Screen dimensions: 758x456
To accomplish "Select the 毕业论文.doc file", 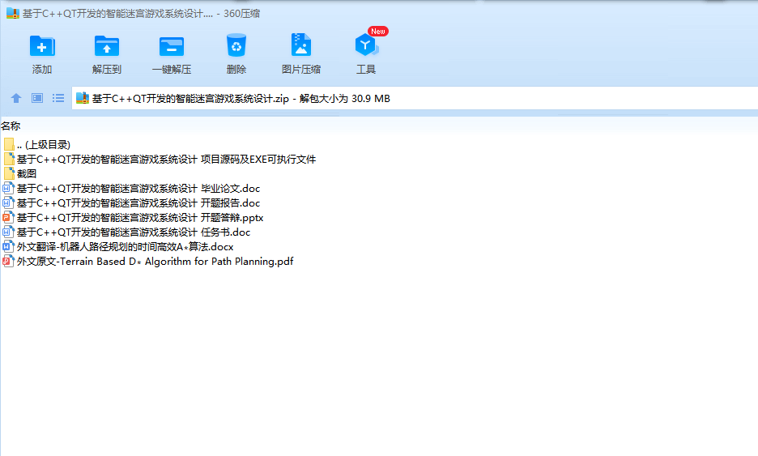I will pos(131,188).
